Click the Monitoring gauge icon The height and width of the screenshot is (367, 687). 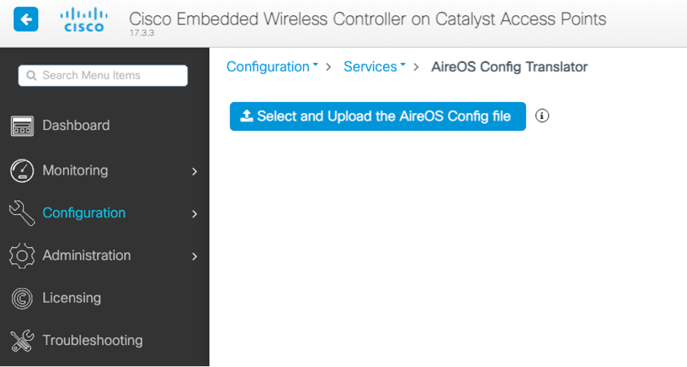pyautogui.click(x=22, y=170)
